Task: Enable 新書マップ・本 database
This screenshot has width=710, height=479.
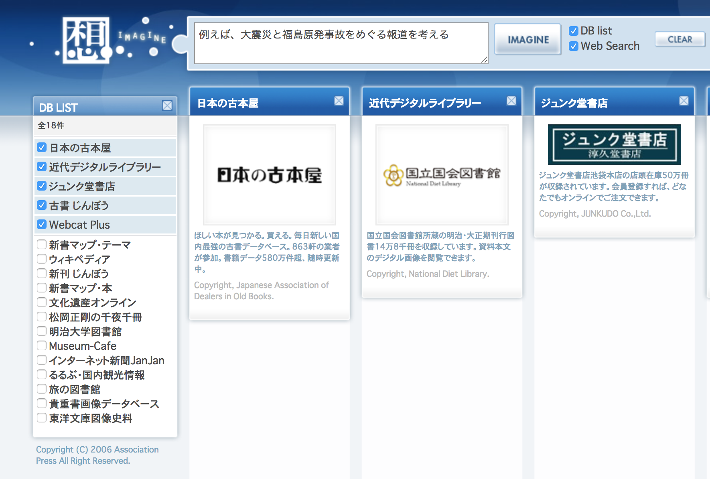Action: click(x=42, y=288)
